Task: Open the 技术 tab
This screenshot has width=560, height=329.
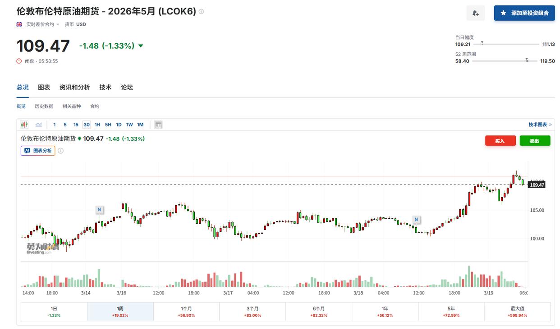Action: [x=105, y=87]
